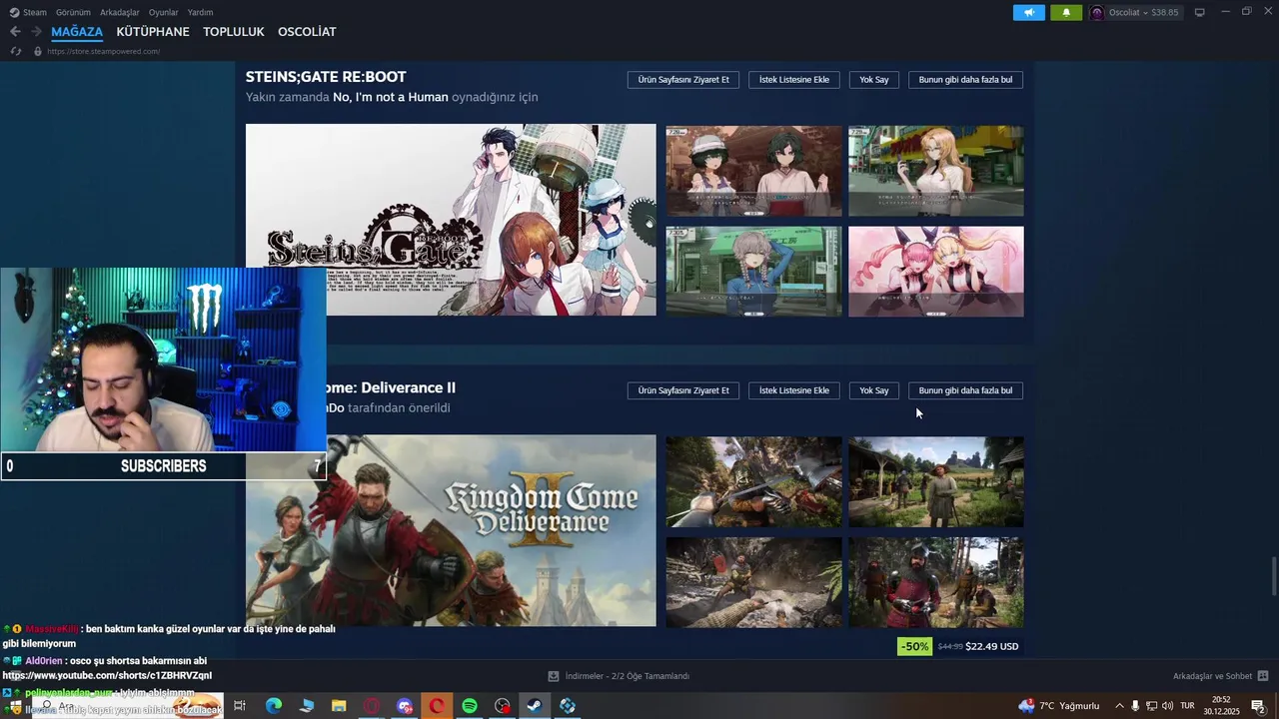Screen dimensions: 1279x719
Task: Open the Arkadaşlar ve Sohbet panel
Action: [x=1212, y=676]
